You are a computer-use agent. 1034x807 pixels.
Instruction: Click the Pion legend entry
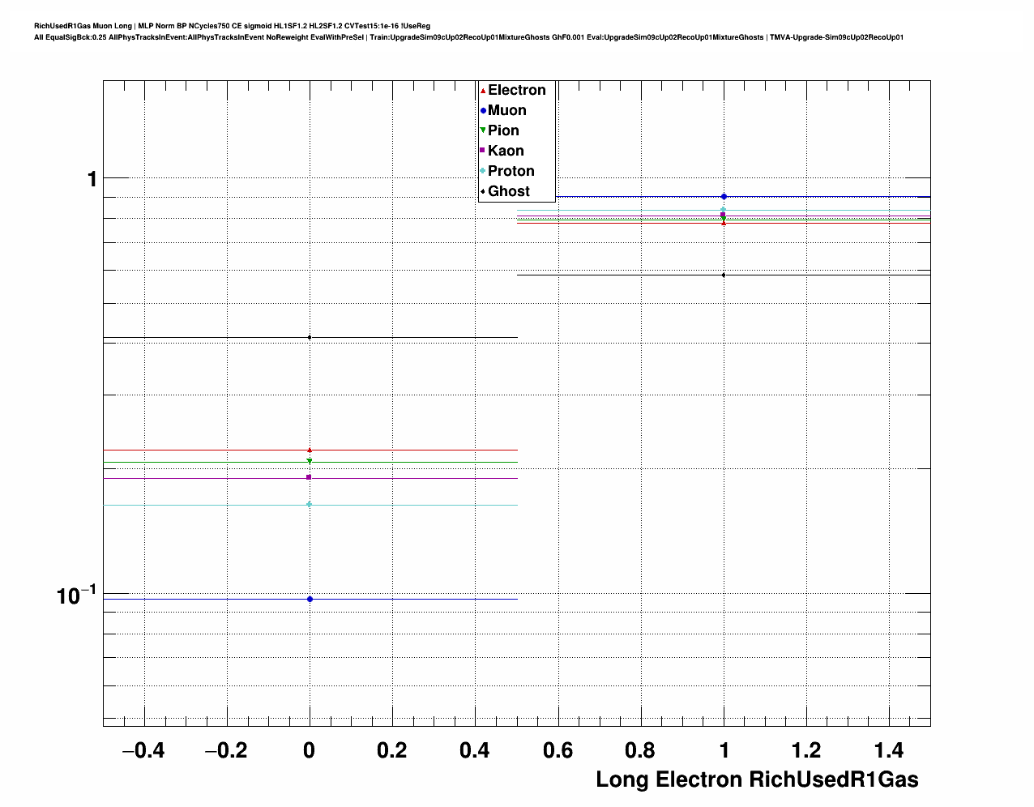pos(499,131)
